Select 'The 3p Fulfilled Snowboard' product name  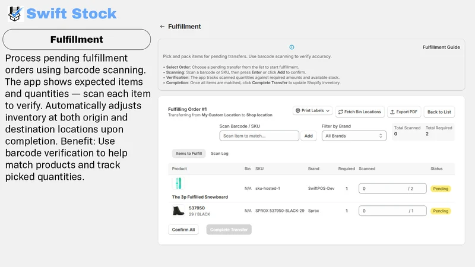(x=200, y=197)
